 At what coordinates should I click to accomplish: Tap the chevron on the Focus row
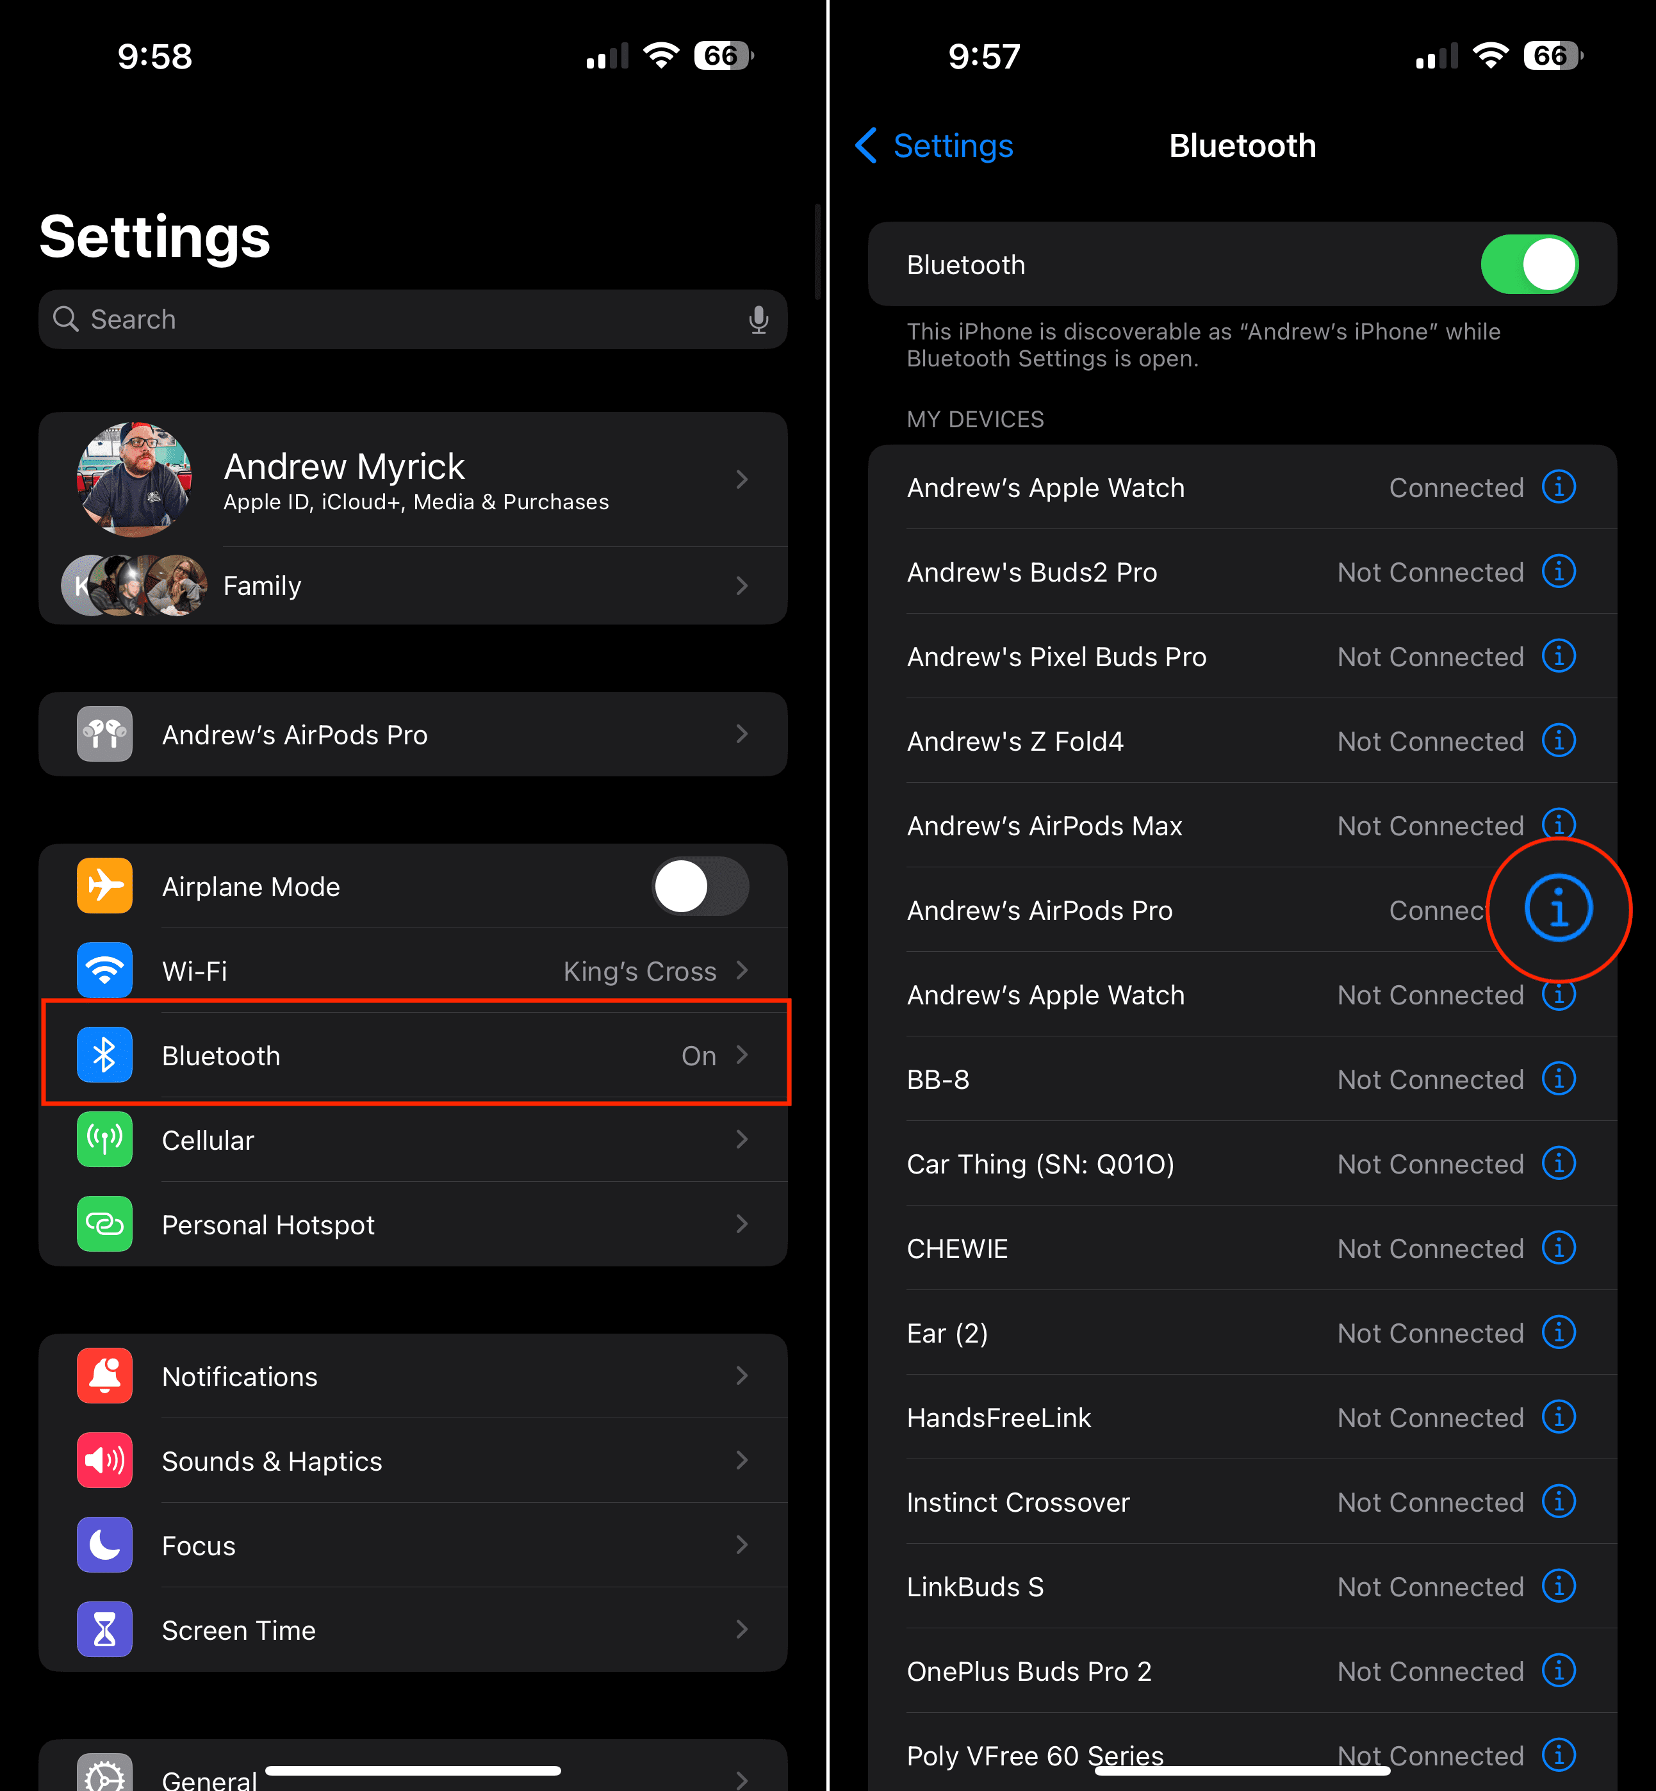pos(742,1544)
